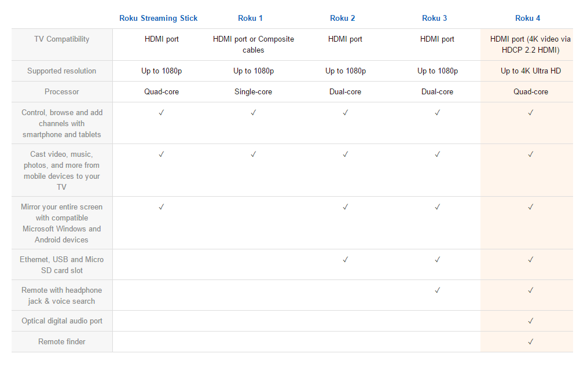Select 'HDMI port' in Roku 3 column
The image size is (580, 368).
[437, 39]
